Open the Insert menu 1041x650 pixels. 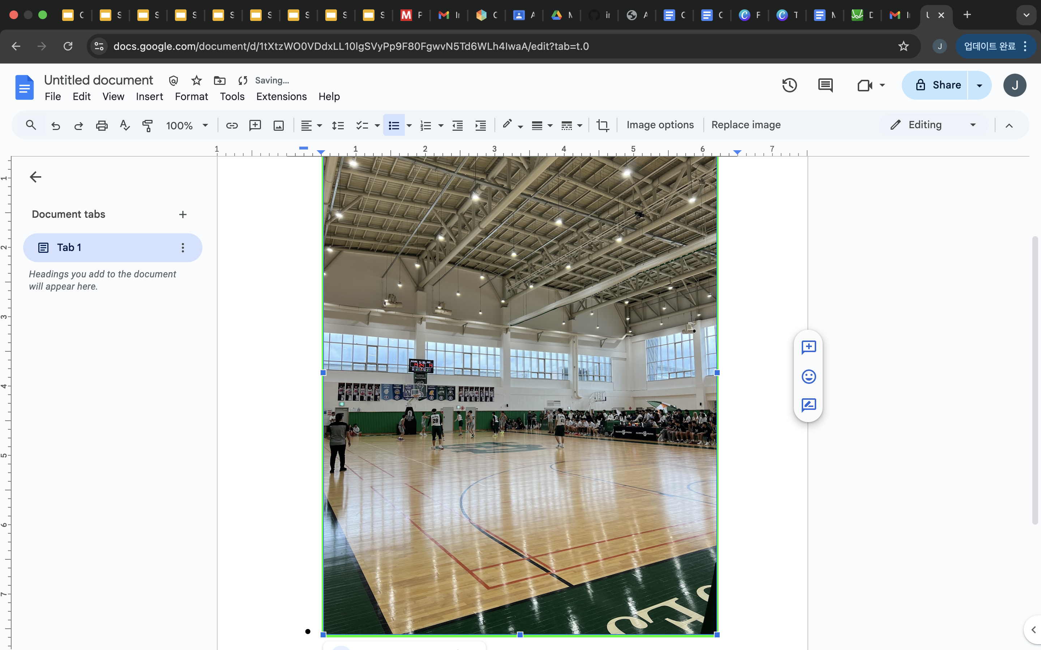point(149,96)
